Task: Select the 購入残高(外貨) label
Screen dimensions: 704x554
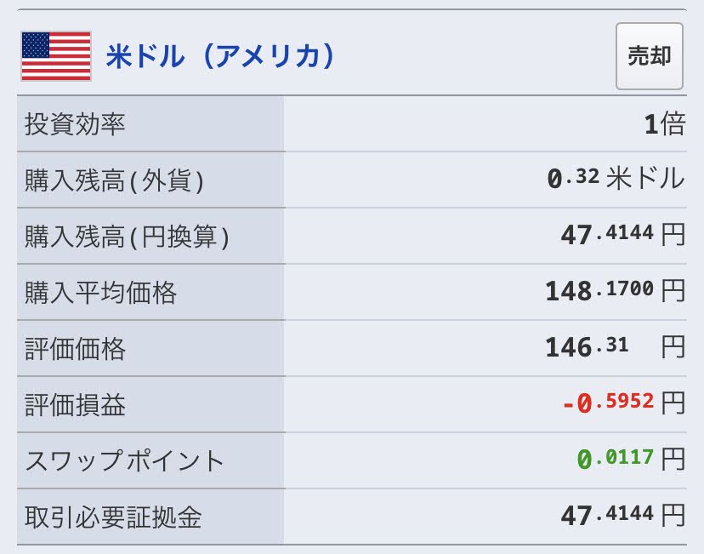Action: 115,180
